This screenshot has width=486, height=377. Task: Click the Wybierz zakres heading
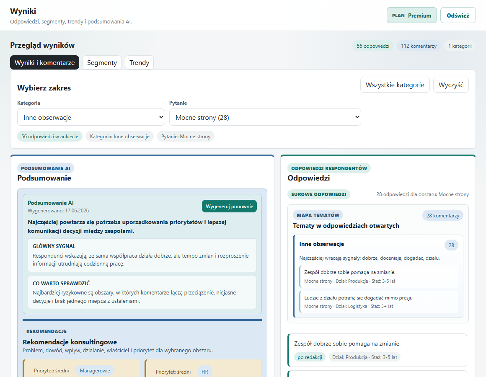pyautogui.click(x=44, y=88)
